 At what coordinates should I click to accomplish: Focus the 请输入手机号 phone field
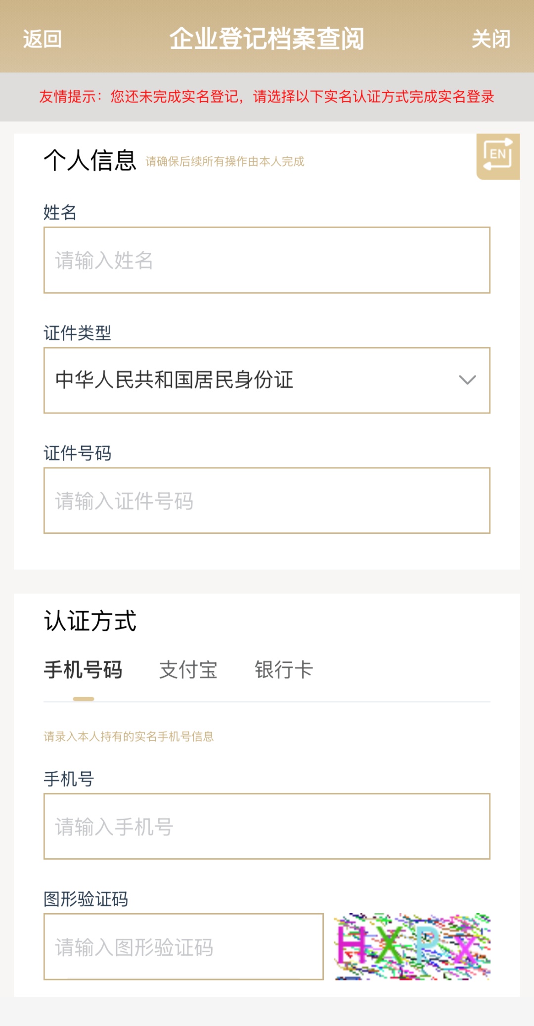tap(267, 826)
